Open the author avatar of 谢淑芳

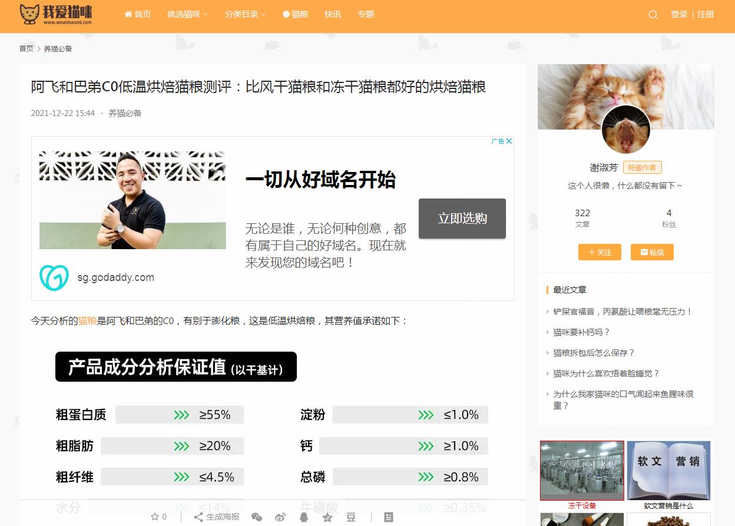pyautogui.click(x=625, y=130)
